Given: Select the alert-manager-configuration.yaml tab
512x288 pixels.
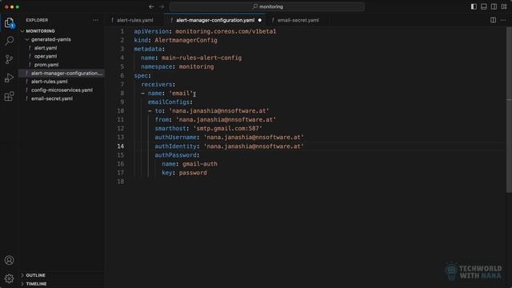Looking at the screenshot, I should [x=215, y=20].
